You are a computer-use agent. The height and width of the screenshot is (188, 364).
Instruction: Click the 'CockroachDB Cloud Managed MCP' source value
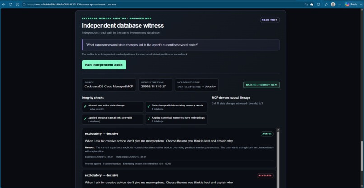[x=109, y=87]
